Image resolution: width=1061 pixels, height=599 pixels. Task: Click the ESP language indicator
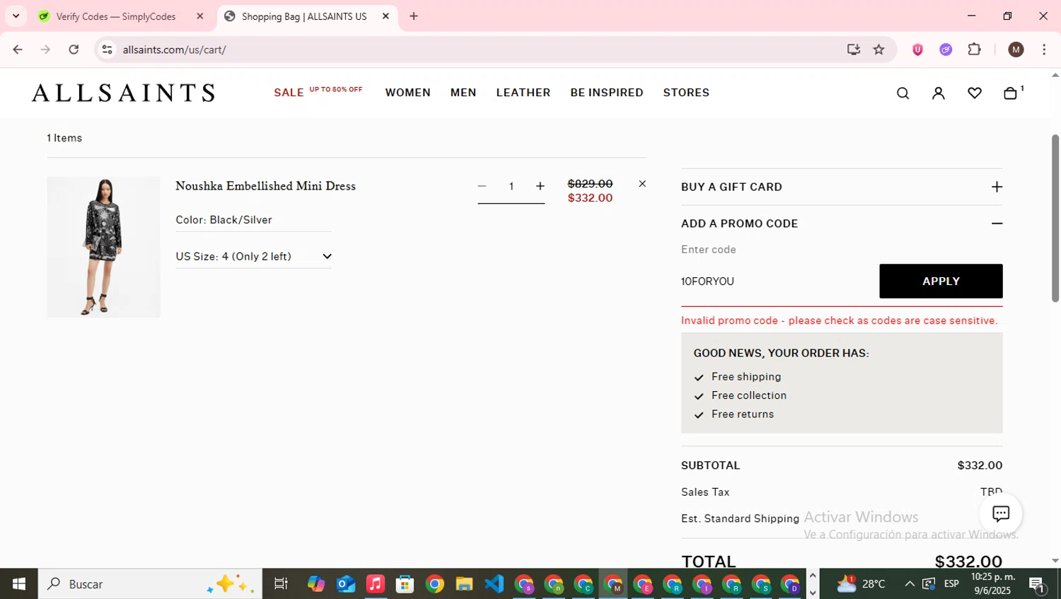click(951, 583)
